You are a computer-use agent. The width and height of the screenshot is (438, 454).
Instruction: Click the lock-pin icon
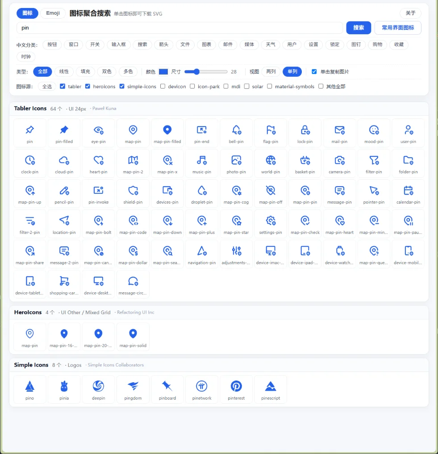coord(305,133)
